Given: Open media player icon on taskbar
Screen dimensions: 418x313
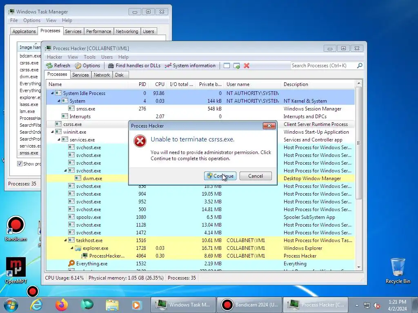Looking at the screenshot, I should pos(137,305).
